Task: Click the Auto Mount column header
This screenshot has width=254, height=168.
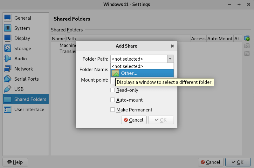Action: pos(220,39)
